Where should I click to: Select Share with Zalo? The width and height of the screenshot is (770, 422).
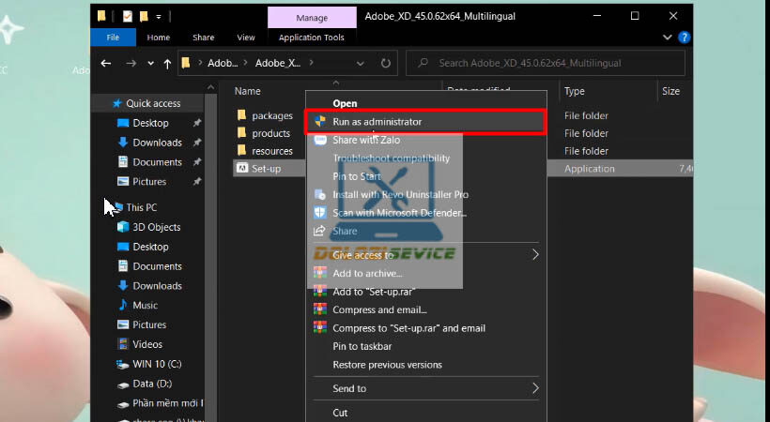[x=425, y=140]
